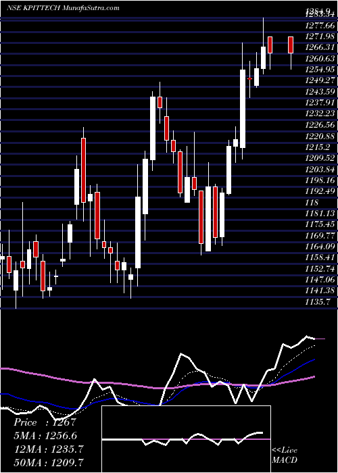Select the 1226.56 price axis label

[x=320, y=125]
